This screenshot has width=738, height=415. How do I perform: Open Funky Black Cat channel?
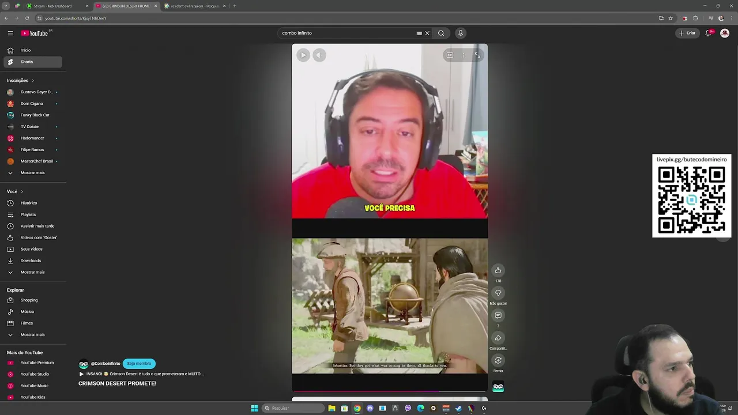coord(33,115)
